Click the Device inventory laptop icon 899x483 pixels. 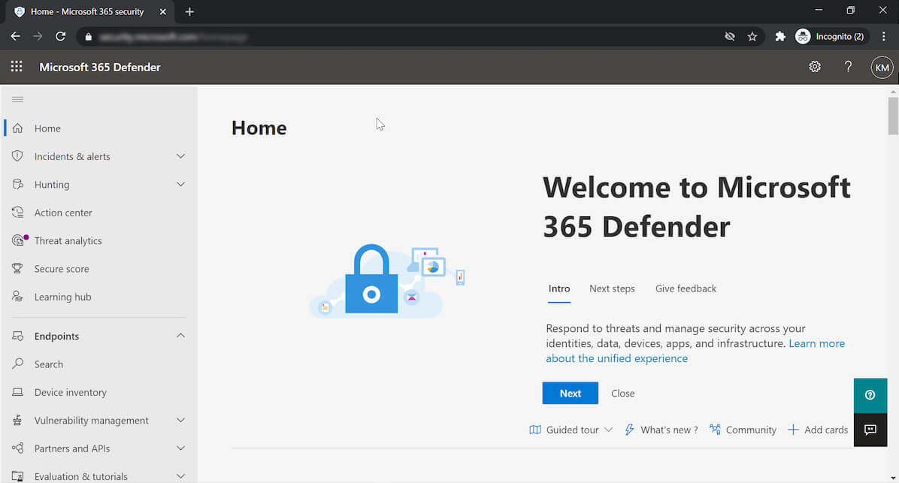(x=18, y=392)
